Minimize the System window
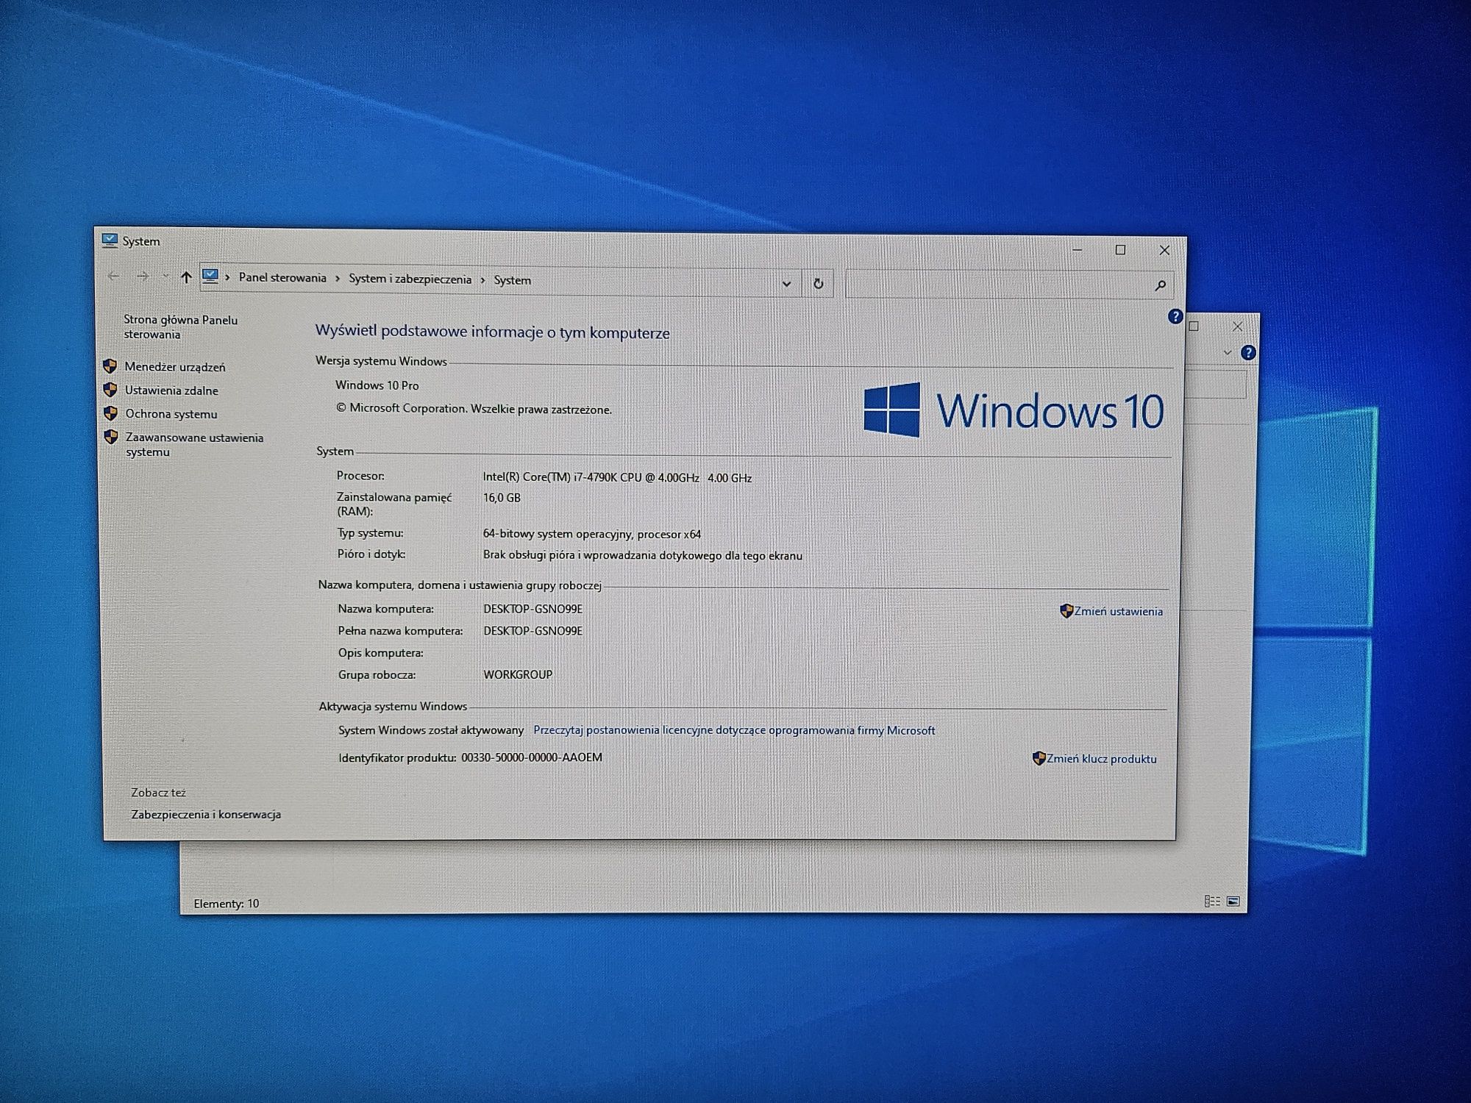This screenshot has height=1103, width=1471. (x=1077, y=250)
